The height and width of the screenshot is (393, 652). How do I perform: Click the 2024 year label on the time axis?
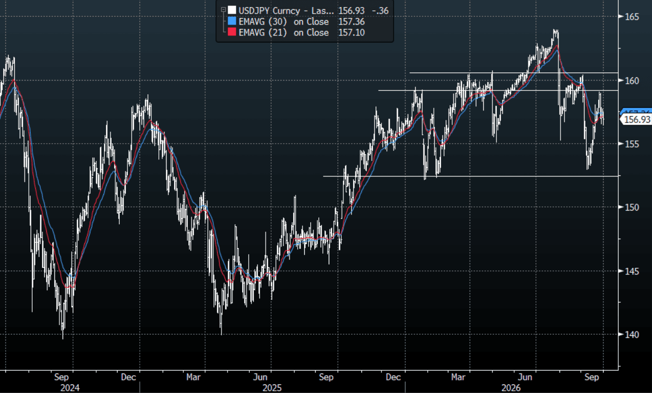coord(70,388)
